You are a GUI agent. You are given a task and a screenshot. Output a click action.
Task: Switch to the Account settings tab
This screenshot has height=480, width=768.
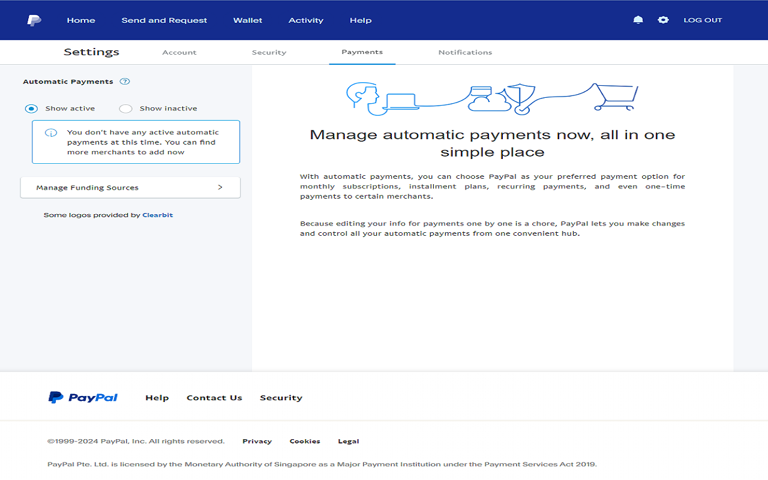coord(179,52)
